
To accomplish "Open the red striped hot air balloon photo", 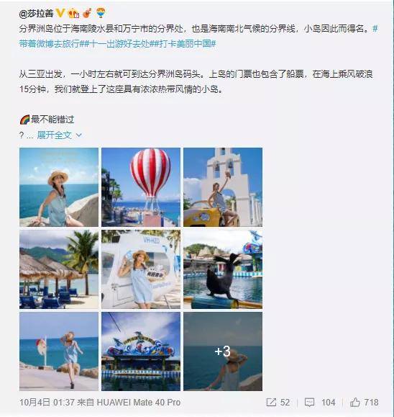I will click(x=141, y=187).
